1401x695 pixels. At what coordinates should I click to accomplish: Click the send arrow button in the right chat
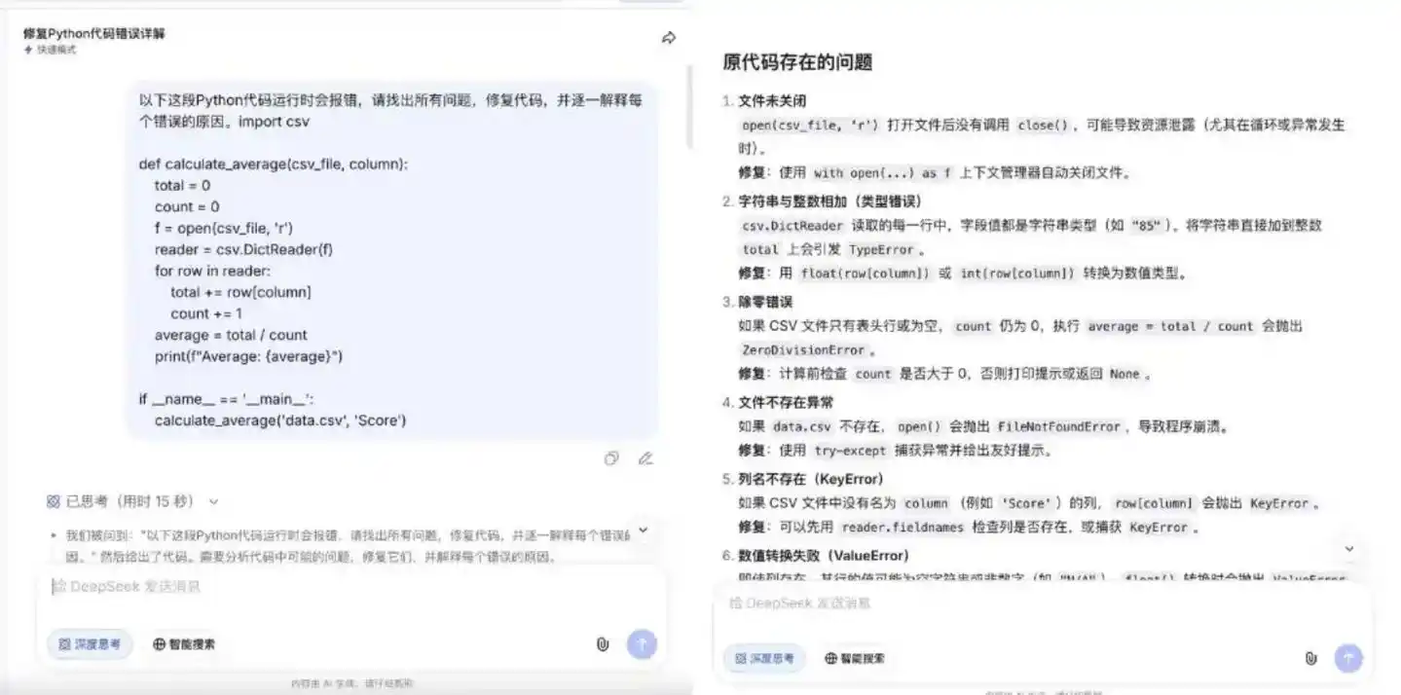pos(1348,659)
